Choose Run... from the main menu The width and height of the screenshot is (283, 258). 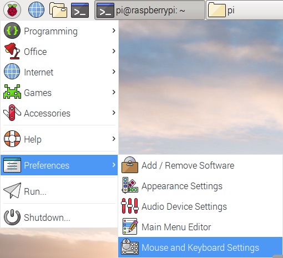click(x=59, y=191)
